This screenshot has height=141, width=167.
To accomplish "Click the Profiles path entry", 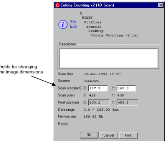I will click(93, 22).
